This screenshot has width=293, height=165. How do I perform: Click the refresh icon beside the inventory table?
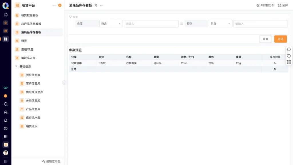tap(289, 56)
